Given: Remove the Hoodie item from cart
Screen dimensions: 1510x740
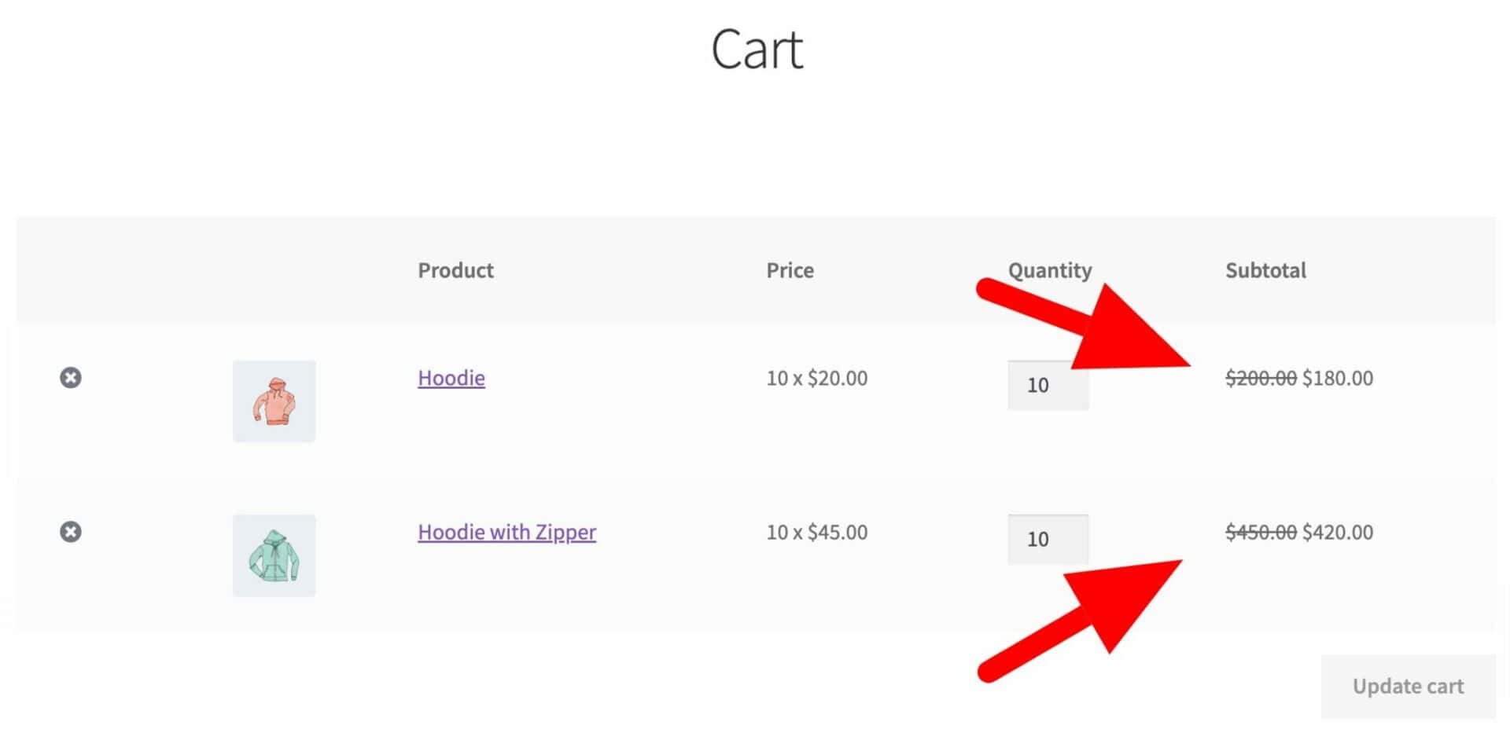Looking at the screenshot, I should coord(71,378).
